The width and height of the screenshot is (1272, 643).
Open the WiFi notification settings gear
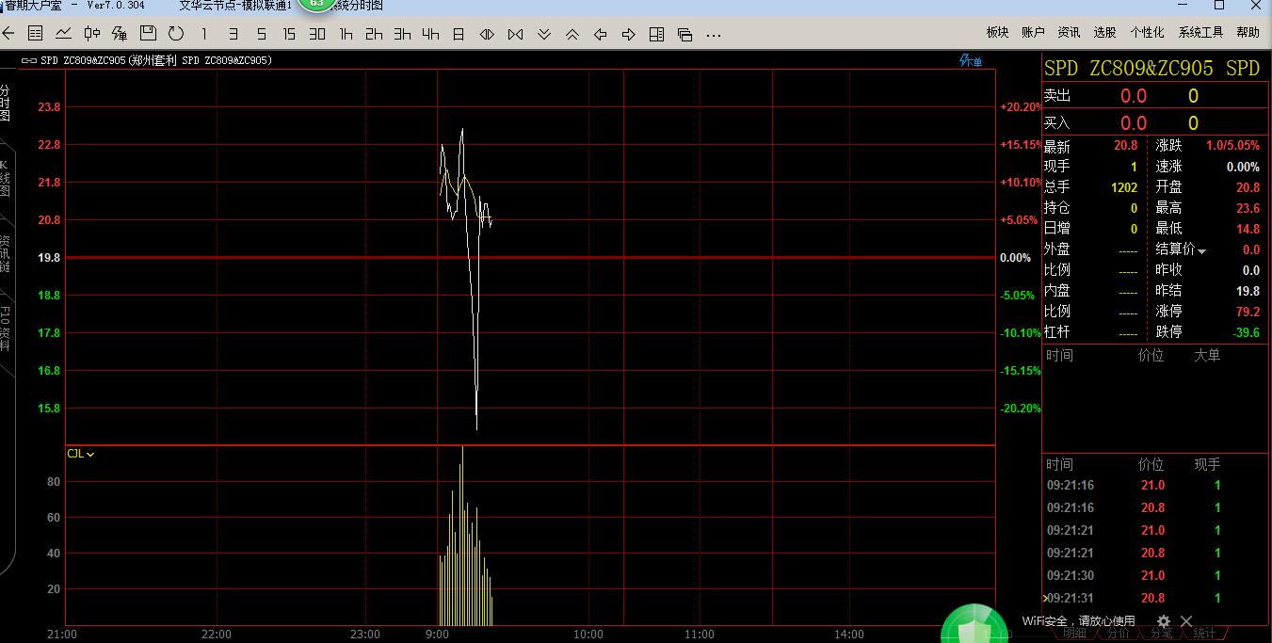(x=1164, y=621)
